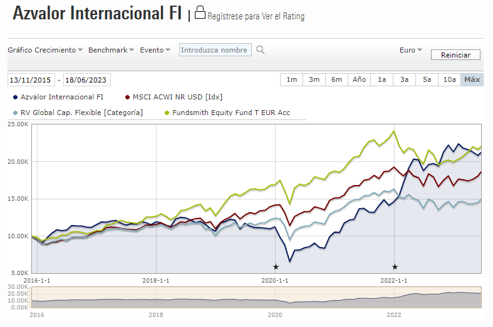
Task: Click the mini range navigator chart below
Action: click(x=256, y=297)
